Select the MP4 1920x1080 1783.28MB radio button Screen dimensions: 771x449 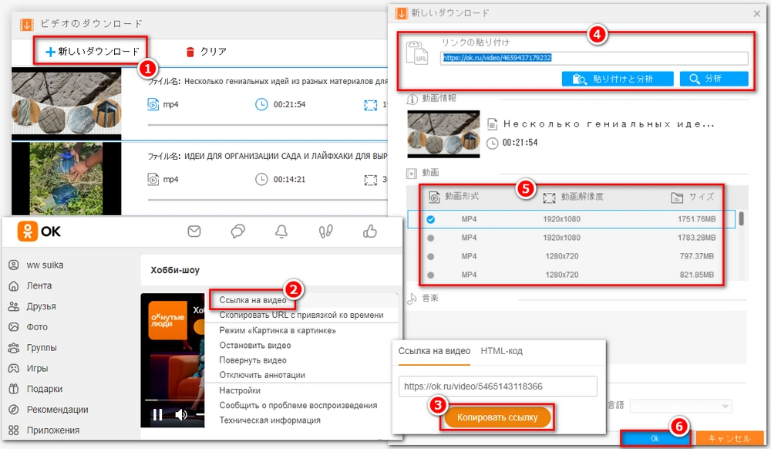pyautogui.click(x=431, y=238)
